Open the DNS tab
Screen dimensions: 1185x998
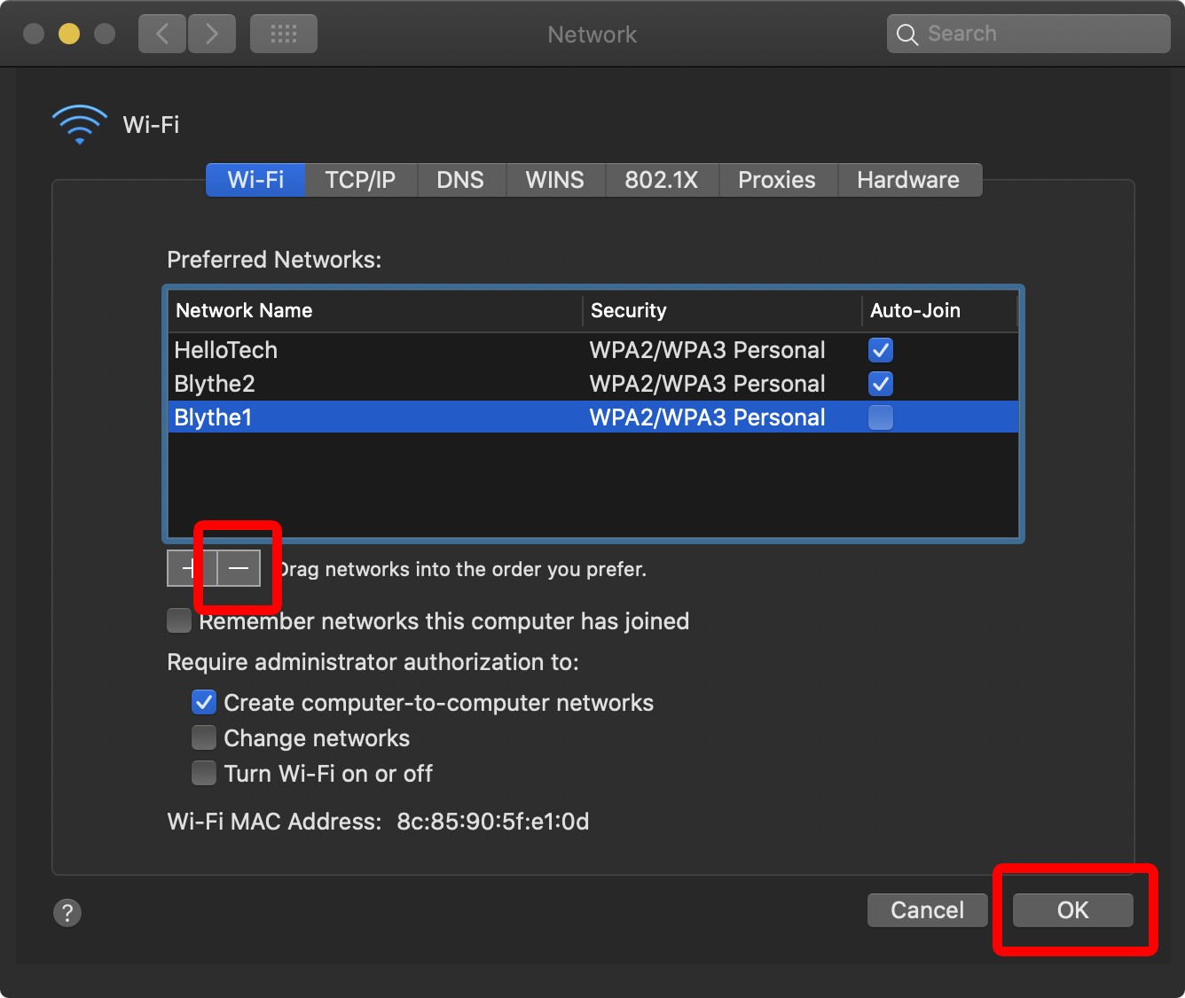(x=460, y=180)
